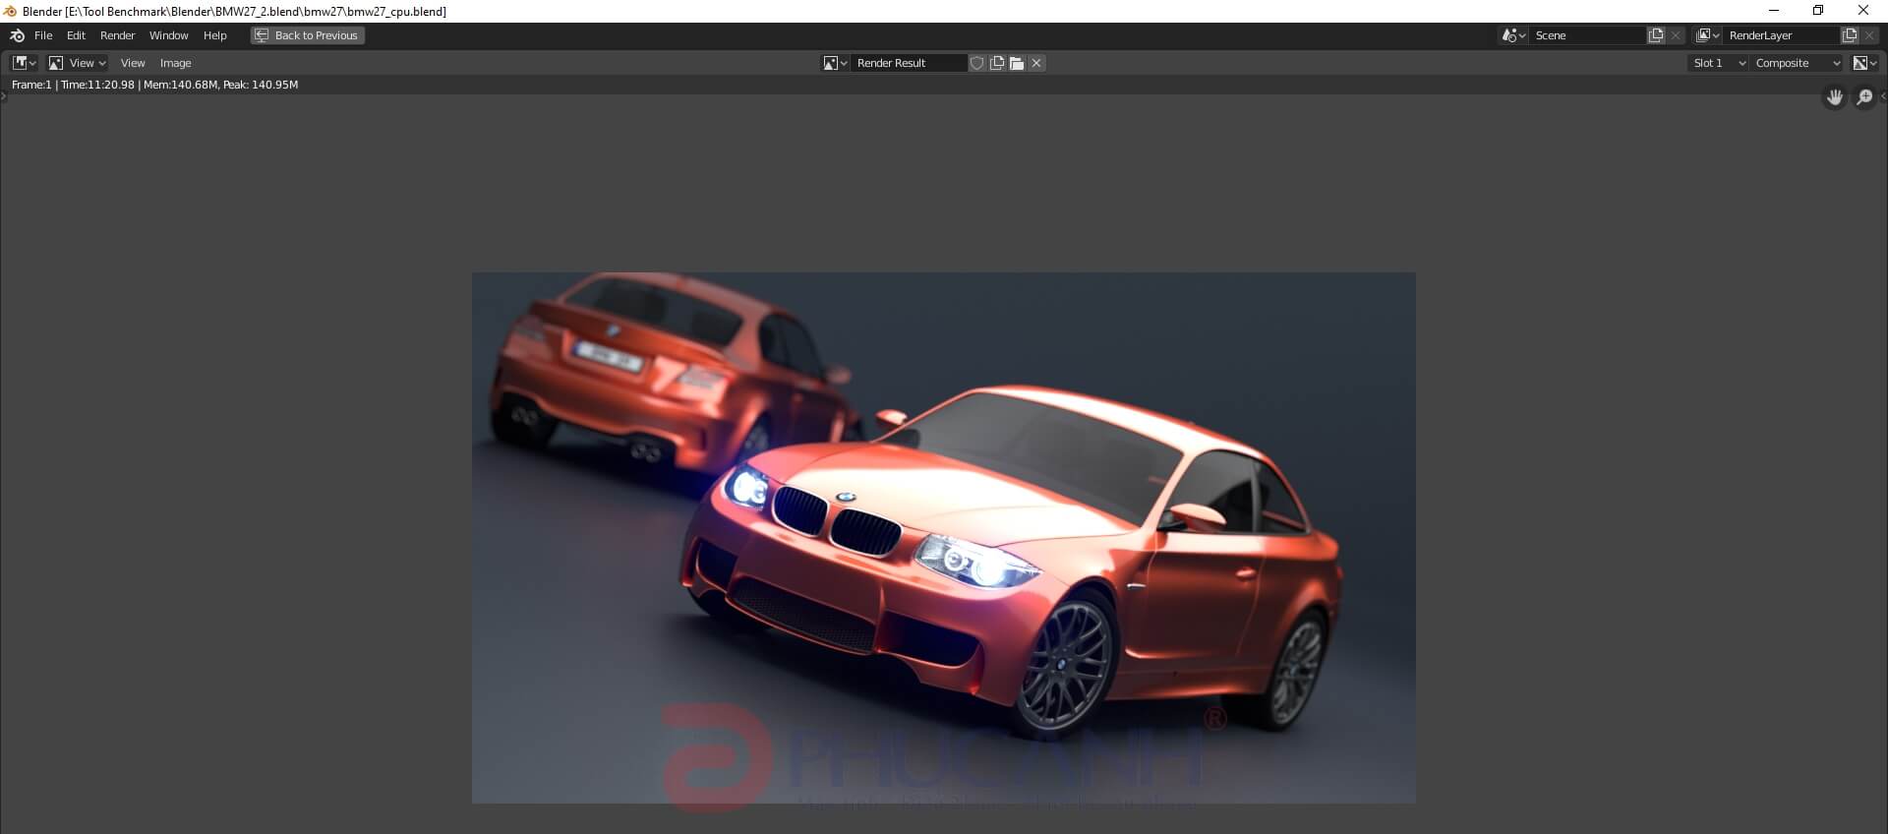This screenshot has width=1888, height=834.
Task: Minimize the Blender window
Action: 1774,11
